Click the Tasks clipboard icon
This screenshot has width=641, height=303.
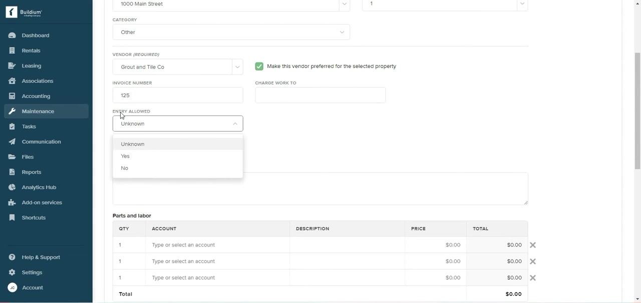(x=12, y=126)
